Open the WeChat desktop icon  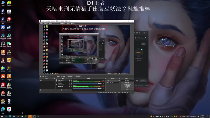(x=9, y=44)
